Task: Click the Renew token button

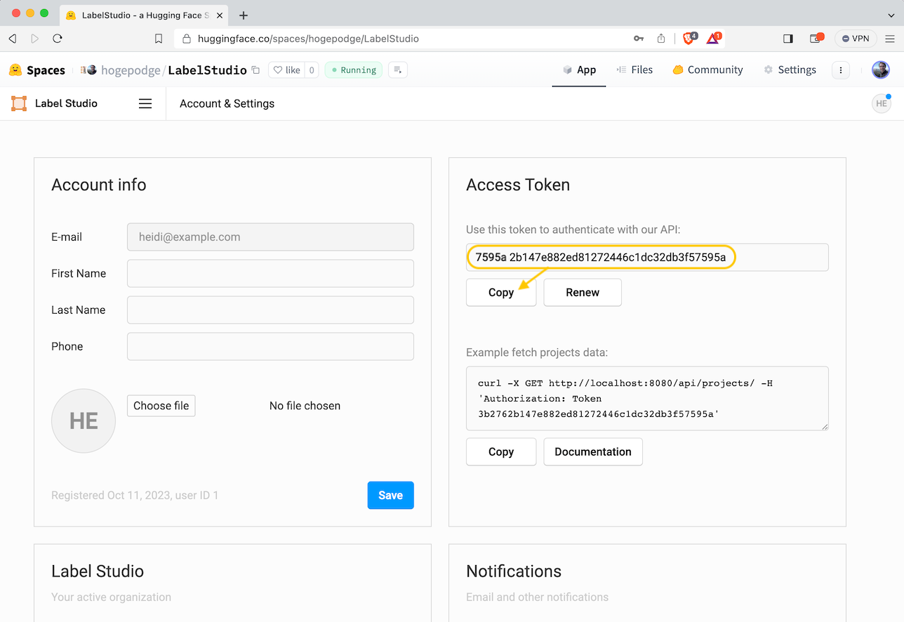Action: tap(583, 293)
